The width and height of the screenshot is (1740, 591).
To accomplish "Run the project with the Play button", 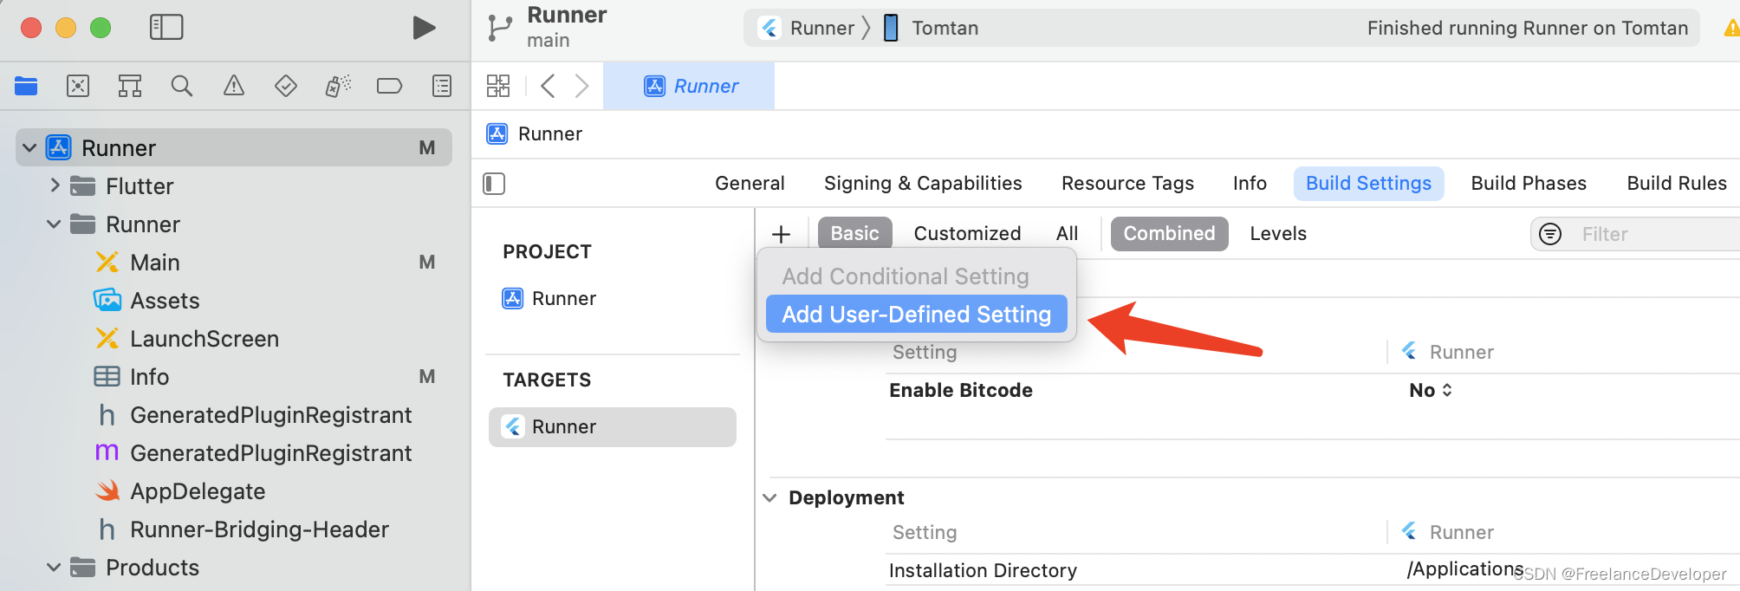I will pos(423,28).
